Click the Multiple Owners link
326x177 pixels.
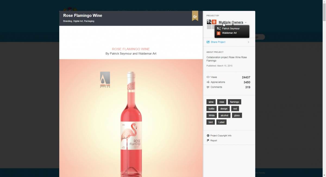pos(231,23)
